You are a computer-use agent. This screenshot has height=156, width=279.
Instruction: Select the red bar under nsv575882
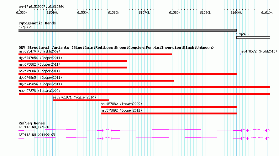pyautogui.click(x=73, y=68)
